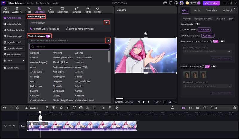Viewport: 239px width, 139px height.
Task: Delete the selected clip with trash icon
Action: tap(18, 108)
